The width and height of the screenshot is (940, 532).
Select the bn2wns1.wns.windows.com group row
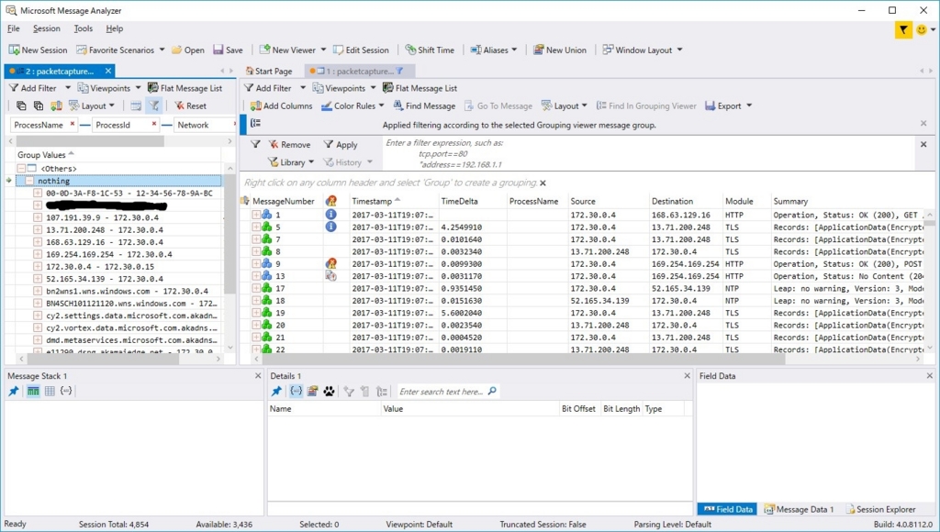[x=127, y=291]
